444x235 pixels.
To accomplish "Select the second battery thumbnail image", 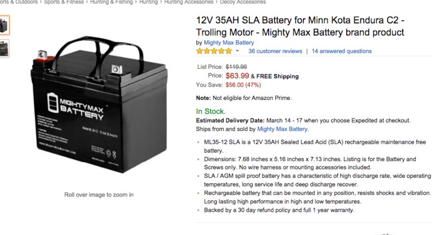I will tap(4, 48).
